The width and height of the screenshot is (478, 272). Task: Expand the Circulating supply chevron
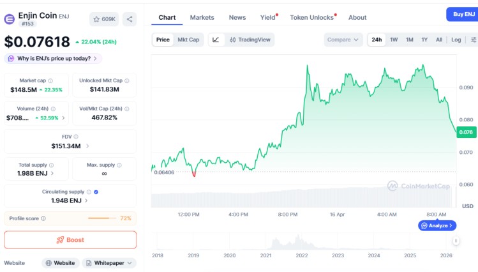86,200
